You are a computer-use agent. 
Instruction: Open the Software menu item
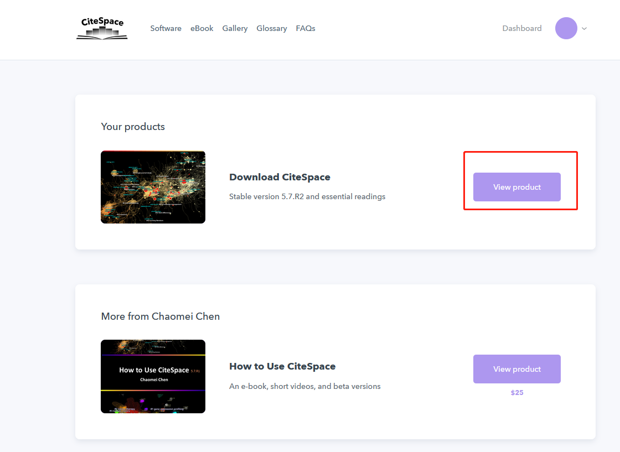tap(166, 28)
